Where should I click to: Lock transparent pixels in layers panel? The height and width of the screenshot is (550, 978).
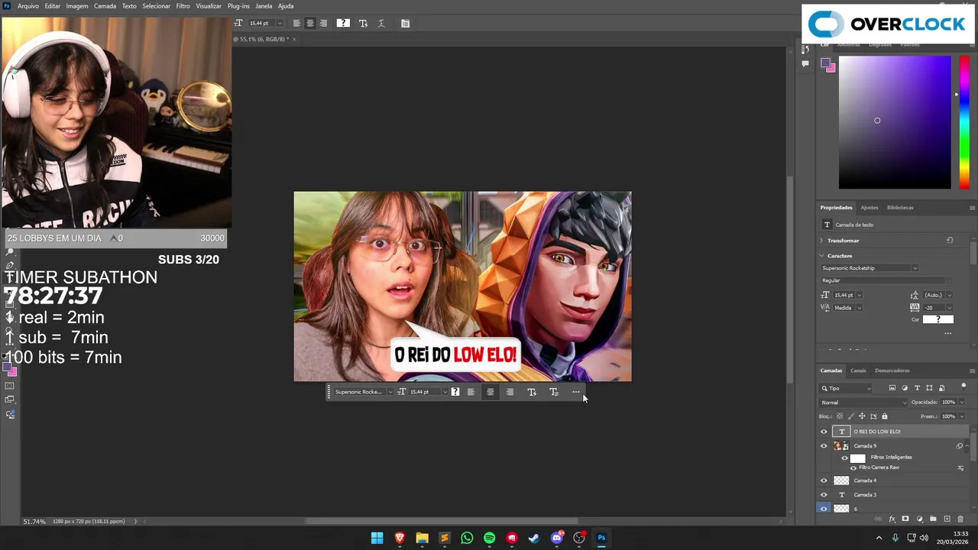[840, 416]
